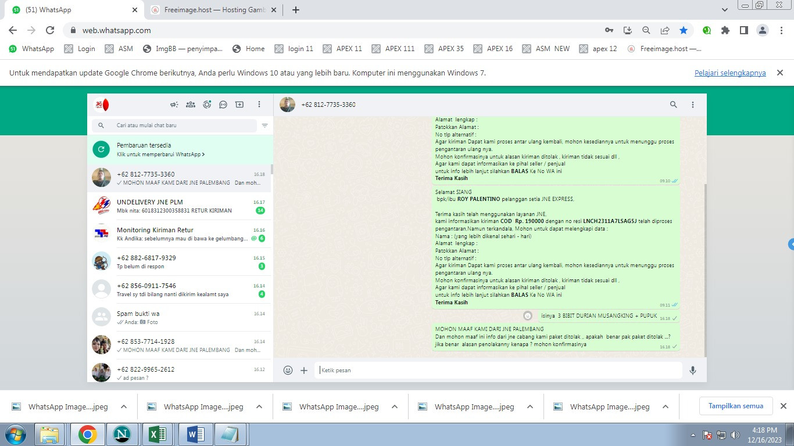Open the Communities icon in WhatsApp
This screenshot has height=446, width=794.
[190, 105]
